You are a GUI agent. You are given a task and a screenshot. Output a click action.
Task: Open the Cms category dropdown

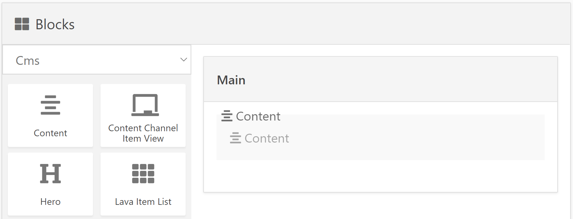97,60
